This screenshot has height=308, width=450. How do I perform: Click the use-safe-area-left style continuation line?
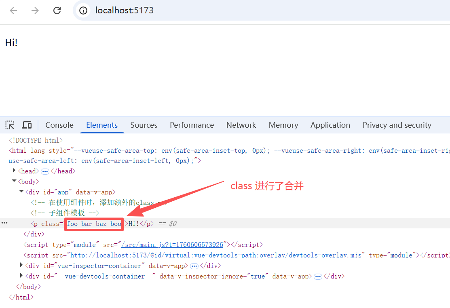point(105,161)
